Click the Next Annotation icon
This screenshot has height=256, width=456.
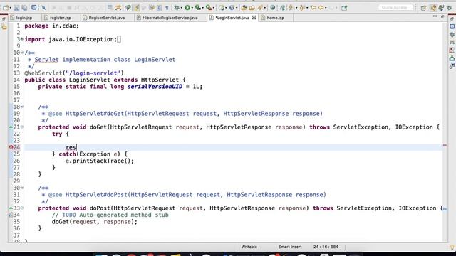291,8
